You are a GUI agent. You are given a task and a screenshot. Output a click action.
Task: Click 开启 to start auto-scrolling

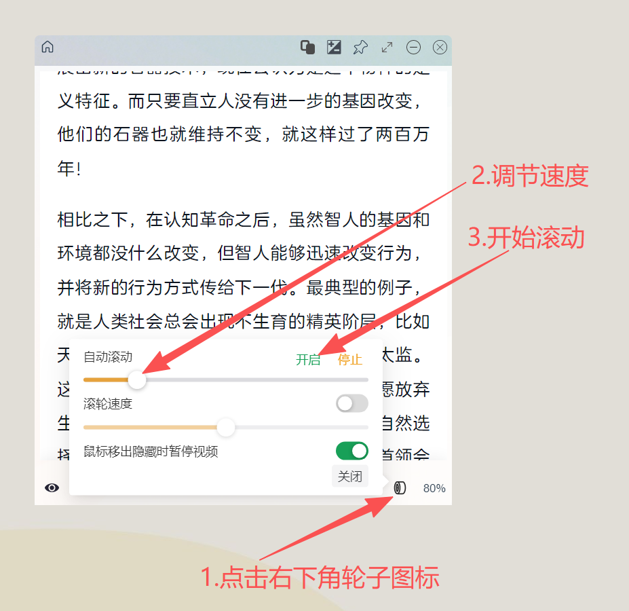coord(309,360)
